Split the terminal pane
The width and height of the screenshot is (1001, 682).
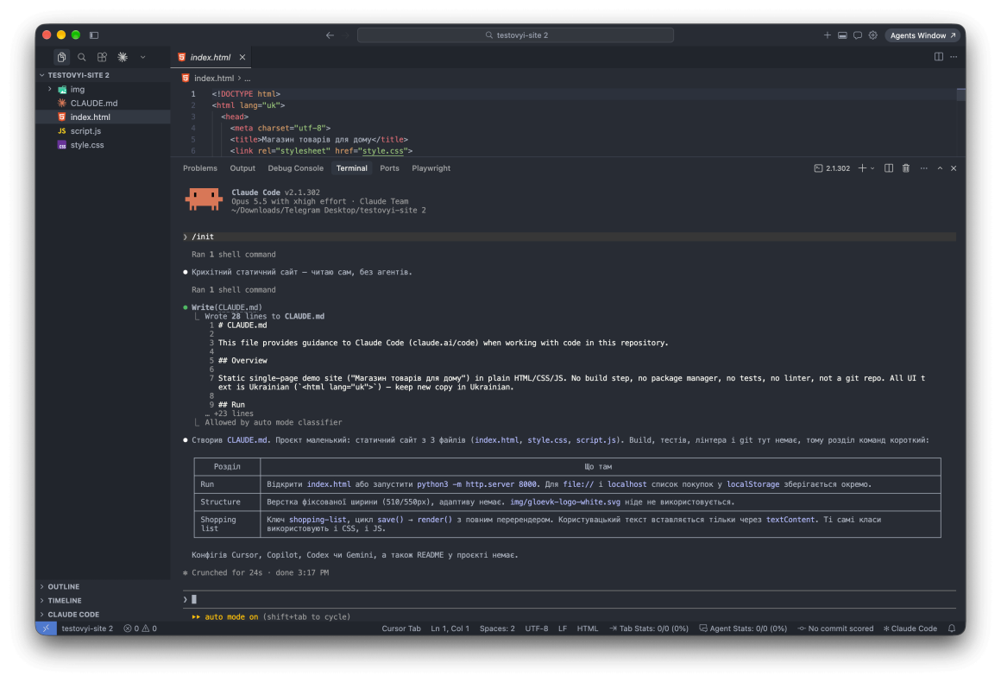tap(889, 168)
